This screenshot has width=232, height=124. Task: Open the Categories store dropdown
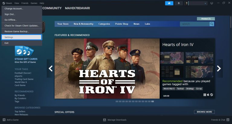(104, 24)
